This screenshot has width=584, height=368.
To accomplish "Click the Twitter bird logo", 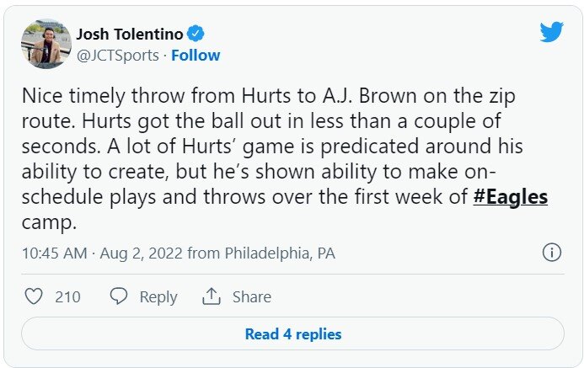I will coord(551,34).
